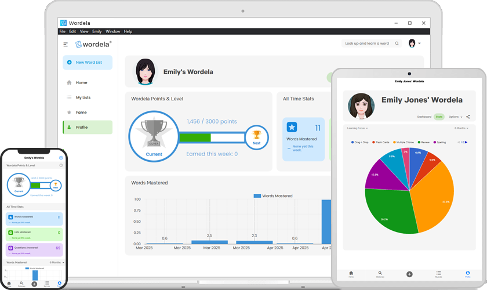Tap the plus add button in the tablet bottom bar
Viewport: 487px width, 290px height.
pos(409,274)
